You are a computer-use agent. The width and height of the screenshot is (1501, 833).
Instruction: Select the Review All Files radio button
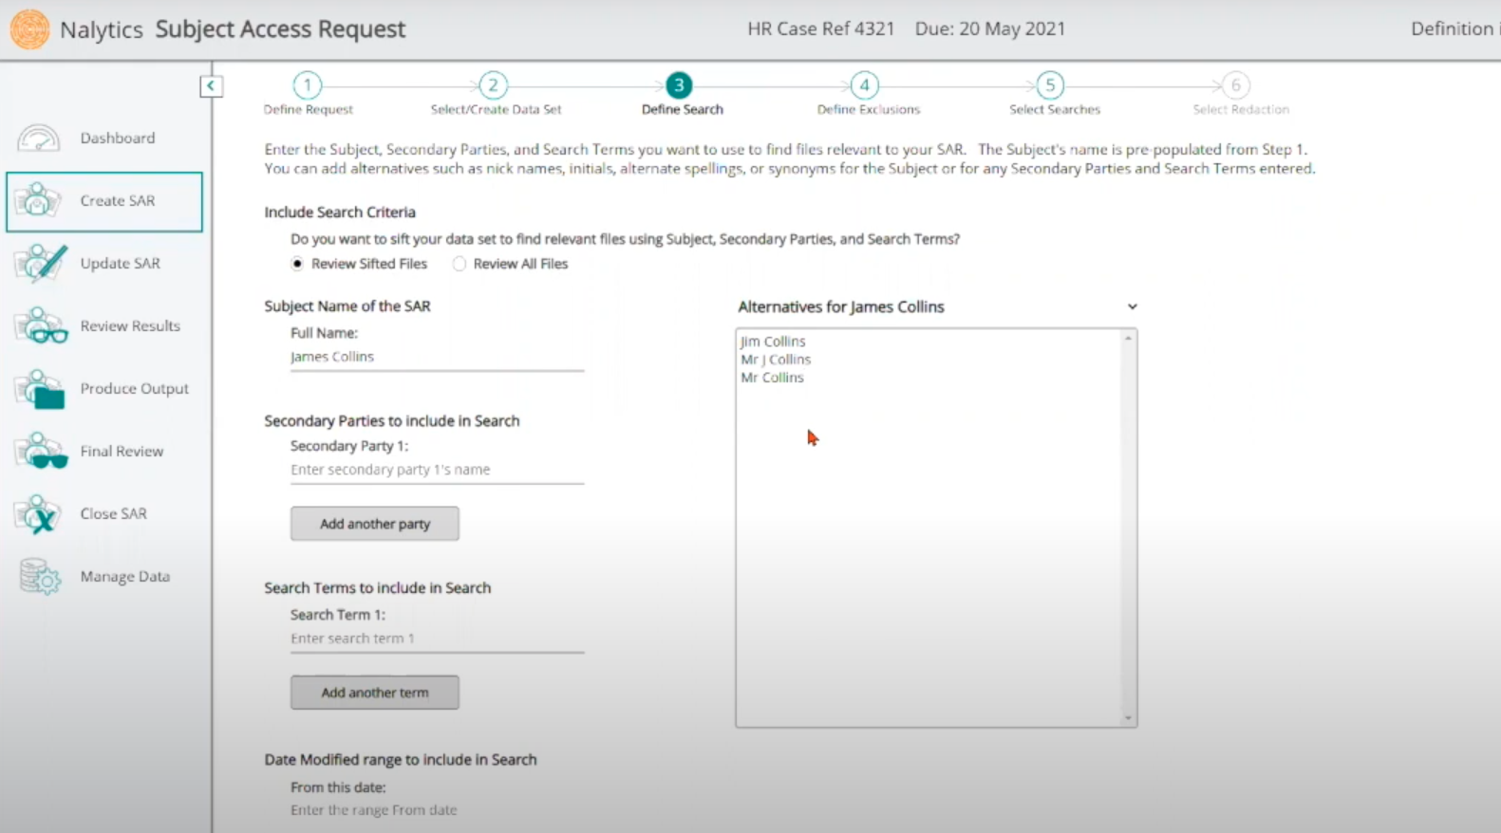pyautogui.click(x=460, y=264)
